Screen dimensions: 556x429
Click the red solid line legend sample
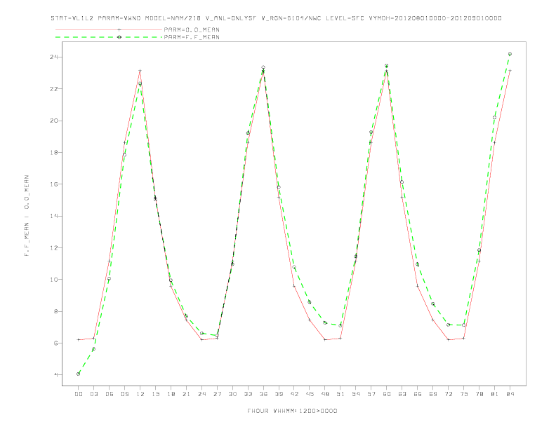(109, 29)
